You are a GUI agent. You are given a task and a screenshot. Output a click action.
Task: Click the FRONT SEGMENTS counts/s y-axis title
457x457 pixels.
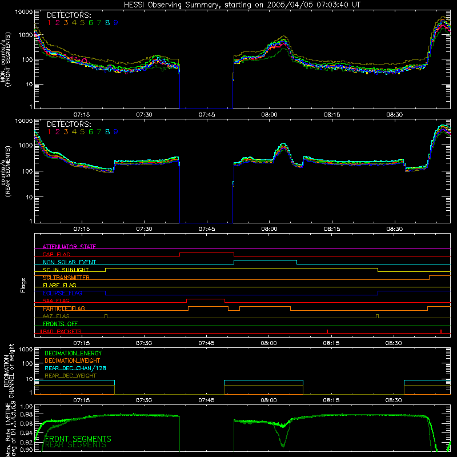click(6, 60)
